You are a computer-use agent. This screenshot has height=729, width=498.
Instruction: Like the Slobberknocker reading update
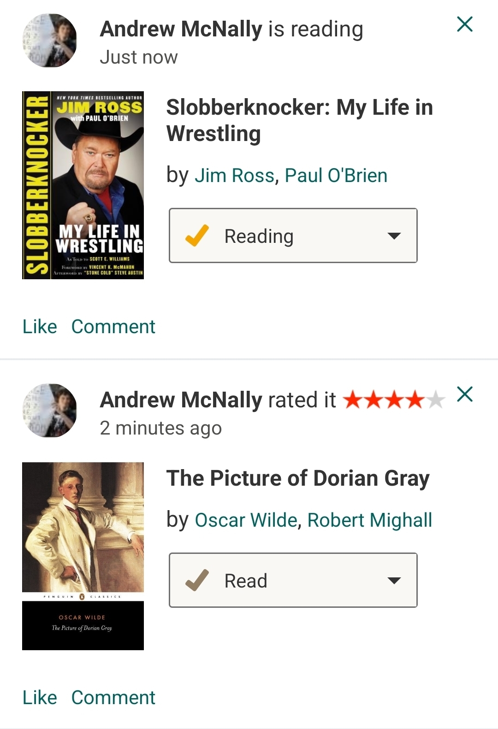pos(40,327)
